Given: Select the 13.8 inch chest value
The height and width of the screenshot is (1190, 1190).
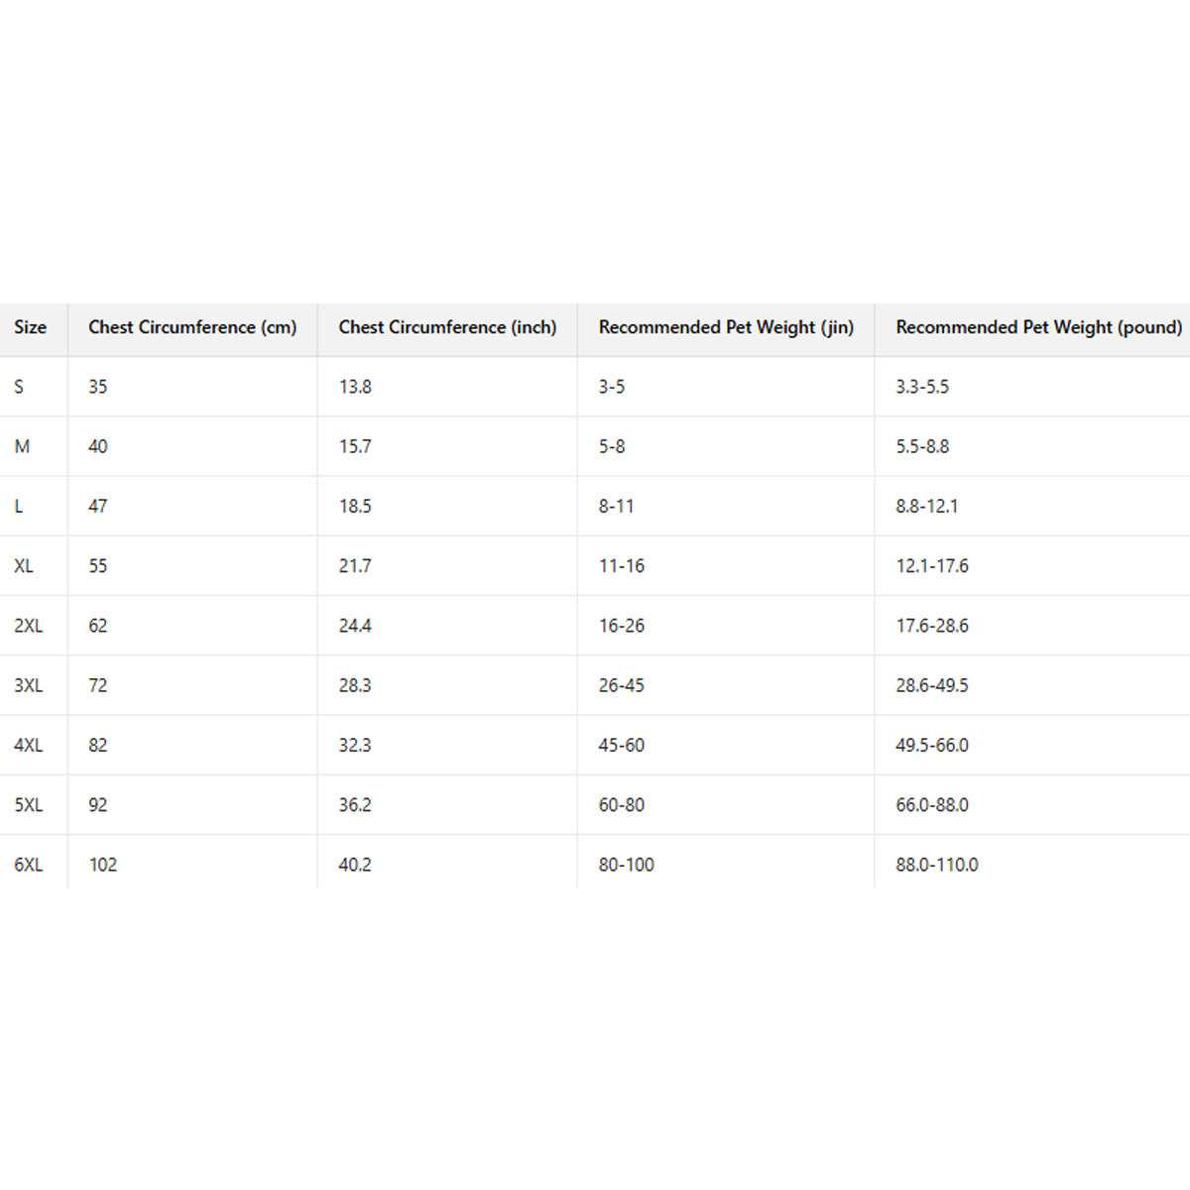Looking at the screenshot, I should (355, 387).
